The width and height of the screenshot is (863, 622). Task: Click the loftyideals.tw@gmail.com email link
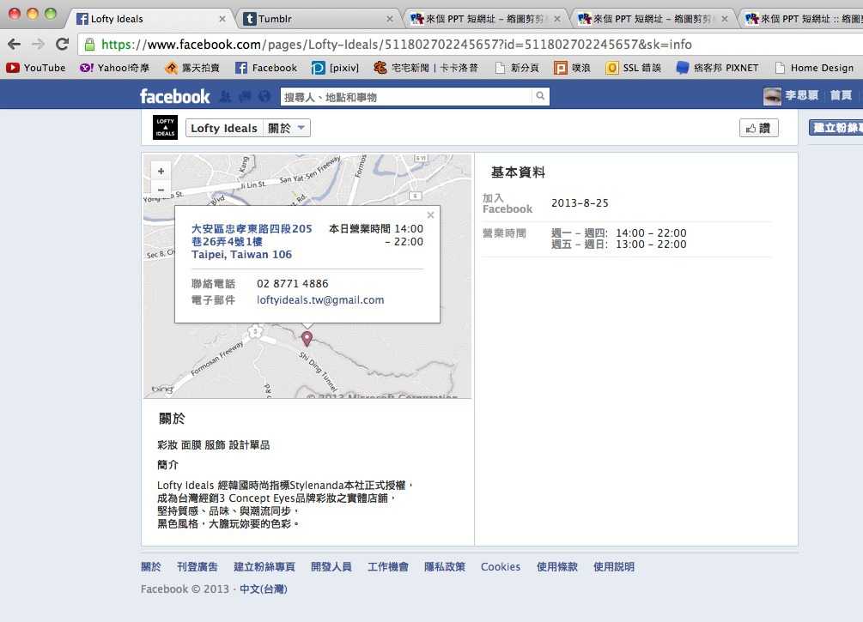click(x=320, y=299)
